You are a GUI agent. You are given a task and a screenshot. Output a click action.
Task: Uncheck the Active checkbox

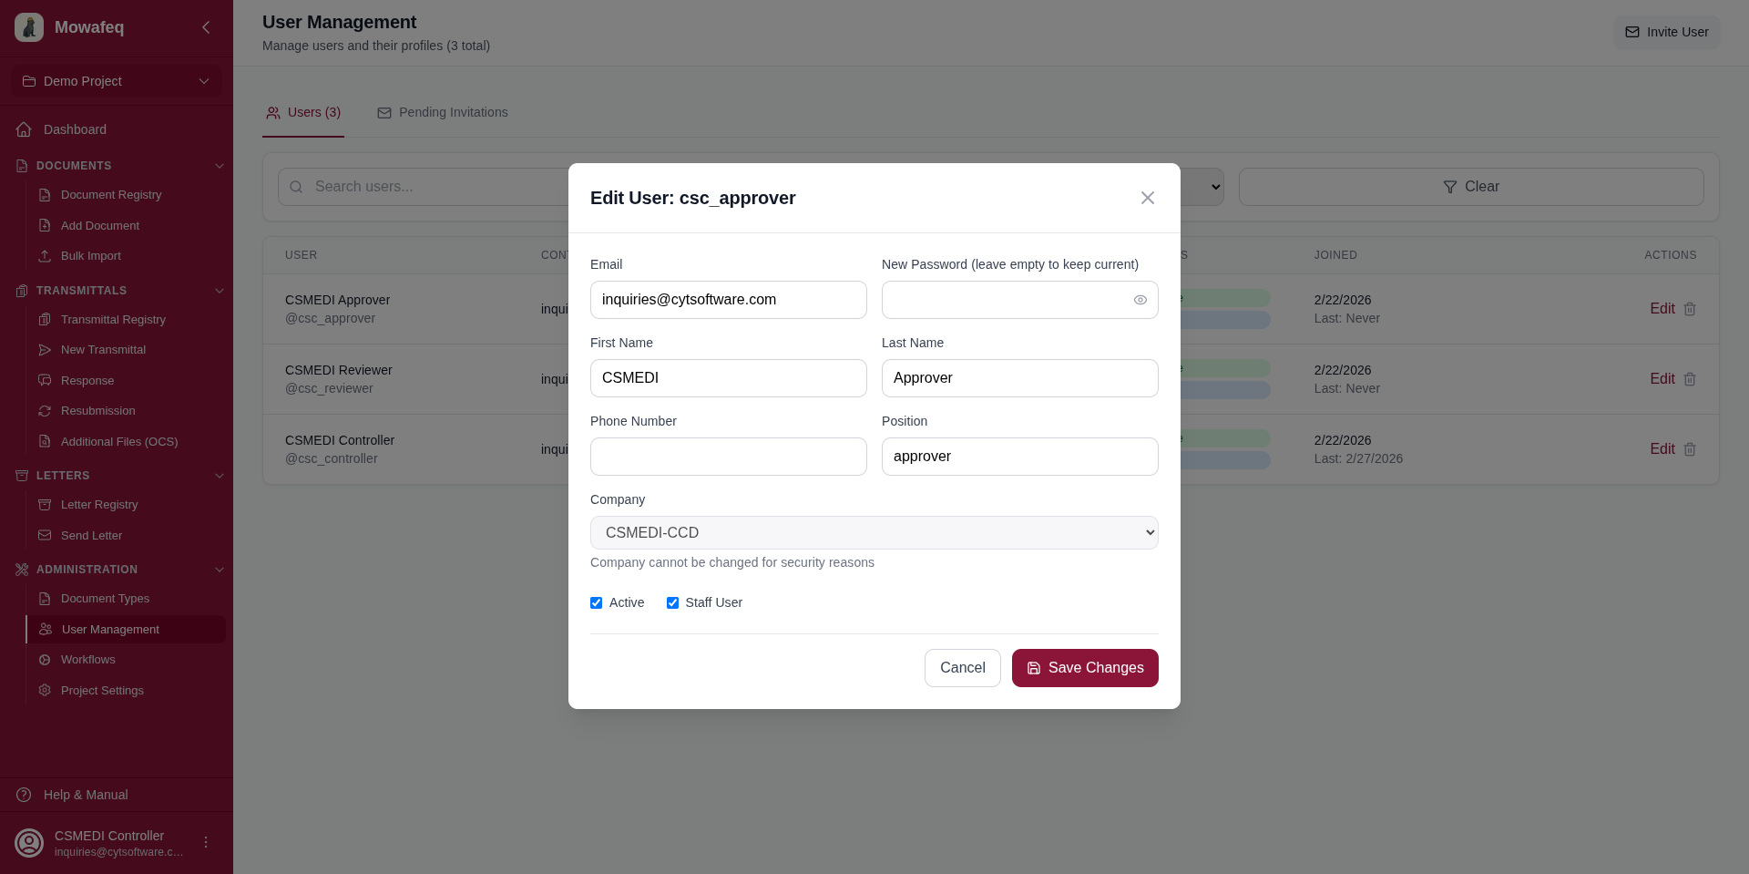tap(597, 602)
